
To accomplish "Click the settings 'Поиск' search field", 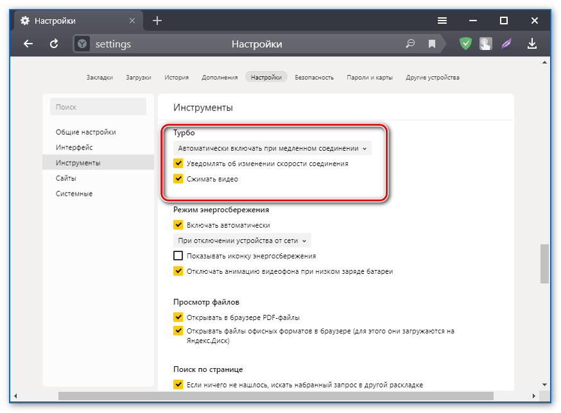I will (98, 107).
